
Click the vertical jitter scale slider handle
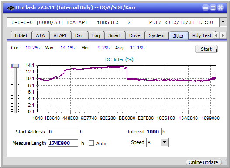pos(15,66)
